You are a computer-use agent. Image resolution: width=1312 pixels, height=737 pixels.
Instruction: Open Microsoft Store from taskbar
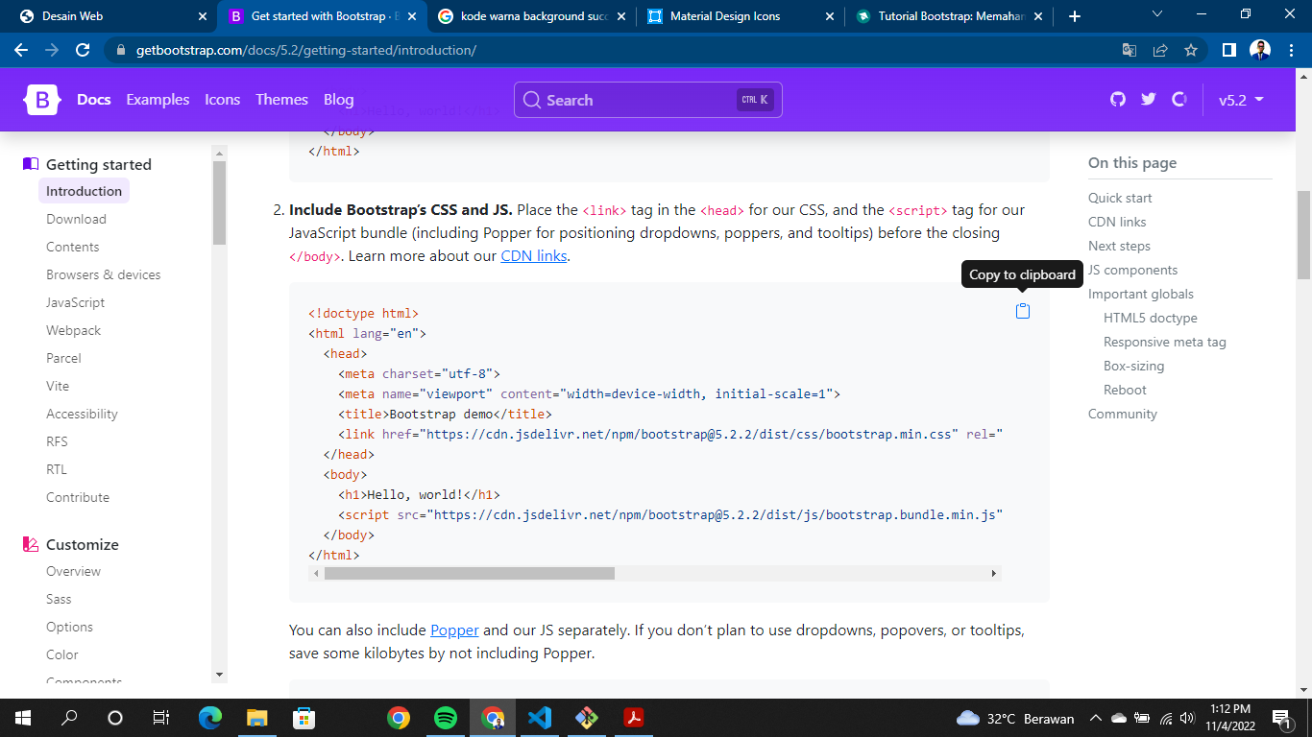coord(304,718)
